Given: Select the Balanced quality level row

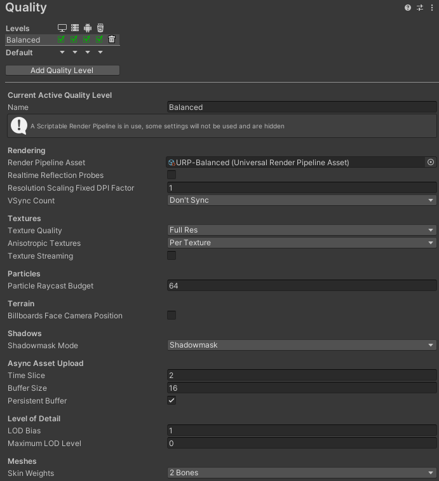Looking at the screenshot, I should [x=62, y=39].
